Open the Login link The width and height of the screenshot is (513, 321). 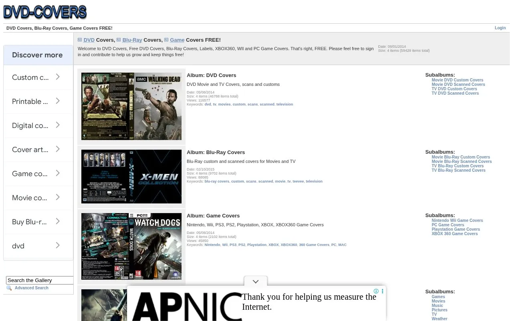tap(500, 28)
